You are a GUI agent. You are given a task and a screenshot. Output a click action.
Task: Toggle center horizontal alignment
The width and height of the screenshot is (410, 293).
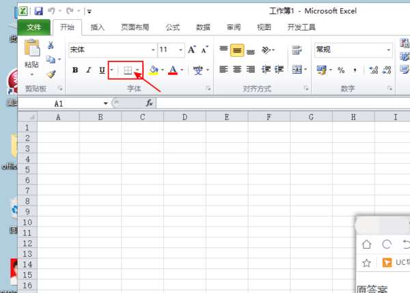tap(237, 70)
